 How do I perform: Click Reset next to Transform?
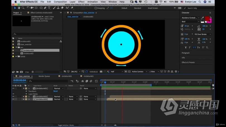pos(56,91)
